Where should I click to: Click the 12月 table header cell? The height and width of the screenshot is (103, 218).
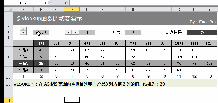210,43
